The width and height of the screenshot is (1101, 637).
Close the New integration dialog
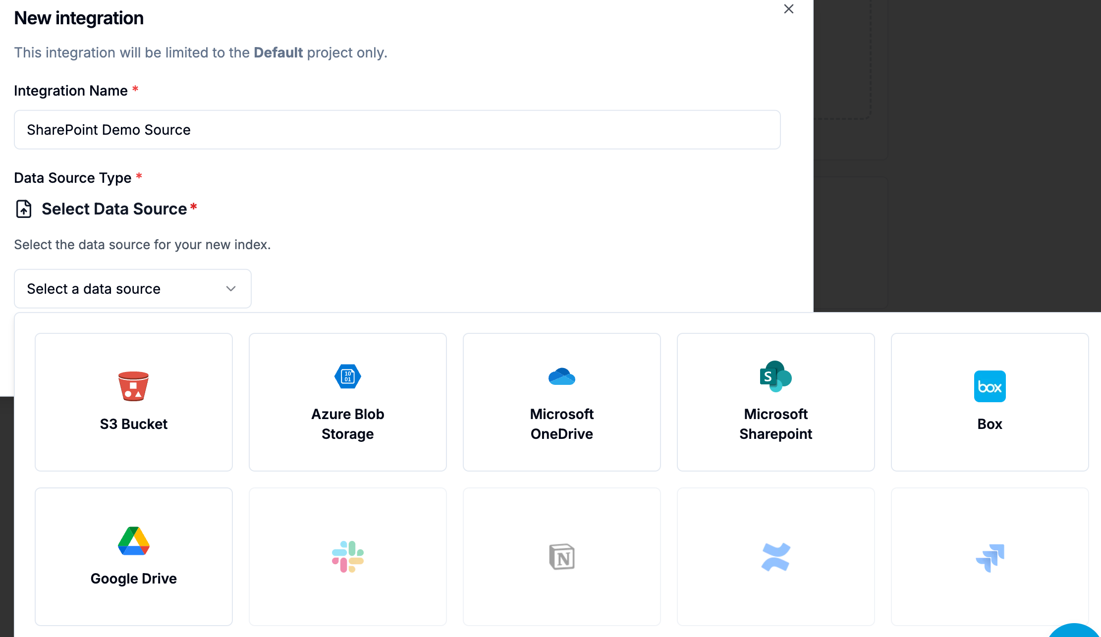click(788, 9)
